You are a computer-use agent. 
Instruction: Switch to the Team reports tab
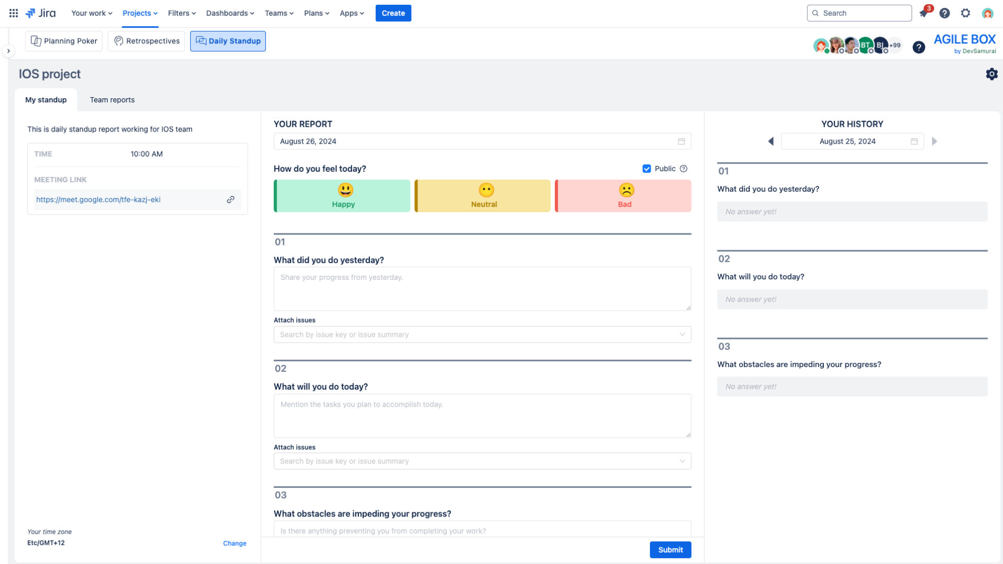(112, 100)
